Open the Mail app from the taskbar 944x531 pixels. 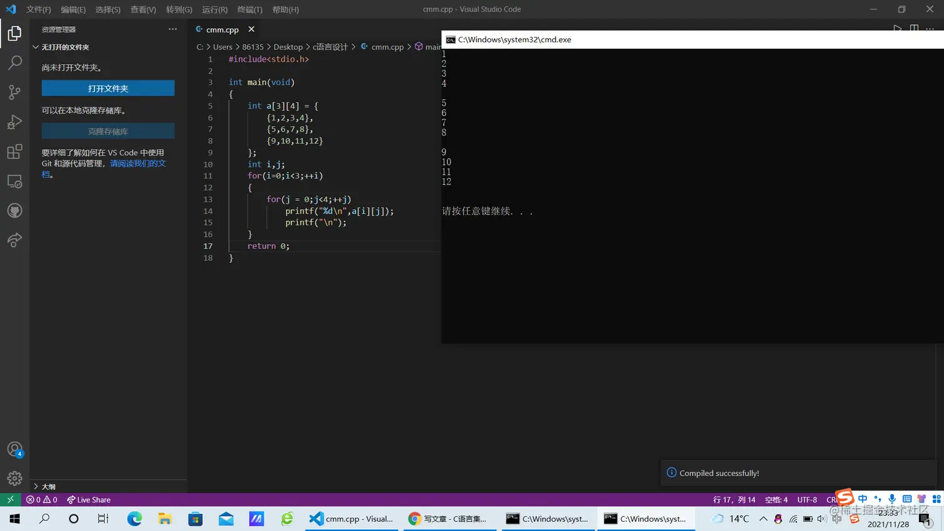point(226,519)
